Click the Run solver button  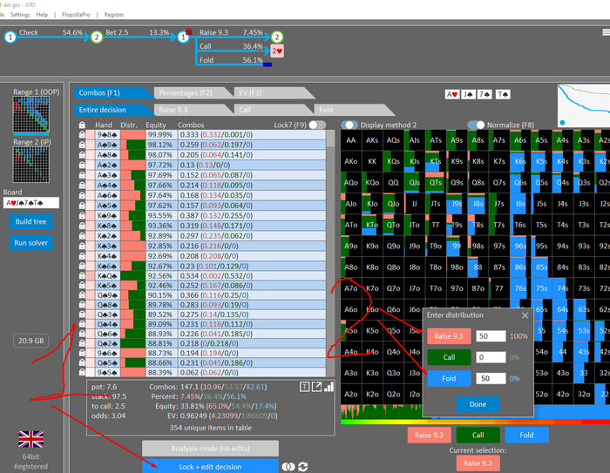[x=31, y=243]
